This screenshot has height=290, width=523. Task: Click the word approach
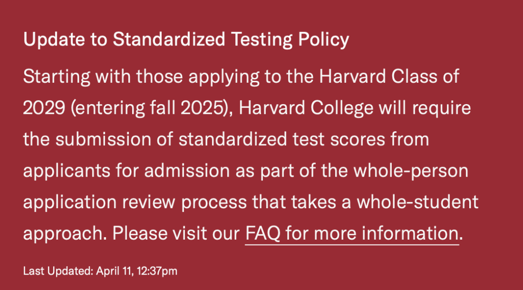click(x=65, y=234)
